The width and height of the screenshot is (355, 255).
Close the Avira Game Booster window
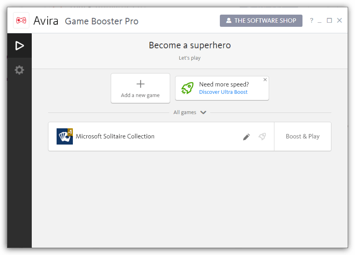340,21
